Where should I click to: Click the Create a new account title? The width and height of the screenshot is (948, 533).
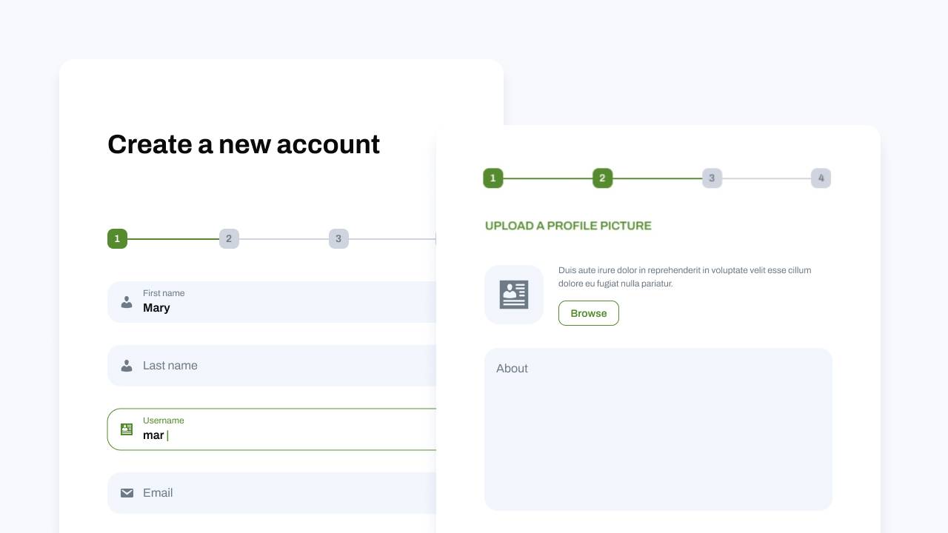(244, 144)
